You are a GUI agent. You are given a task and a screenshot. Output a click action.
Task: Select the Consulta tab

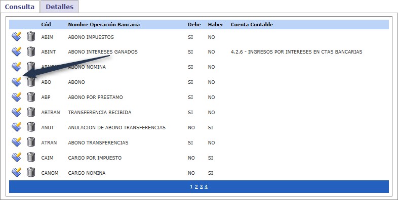[x=20, y=7]
